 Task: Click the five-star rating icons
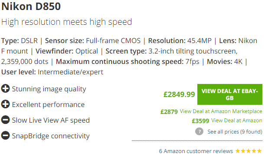(249, 151)
